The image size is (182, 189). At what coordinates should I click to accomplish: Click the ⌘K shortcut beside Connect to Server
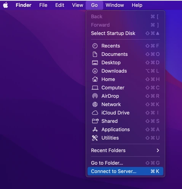coord(155,171)
